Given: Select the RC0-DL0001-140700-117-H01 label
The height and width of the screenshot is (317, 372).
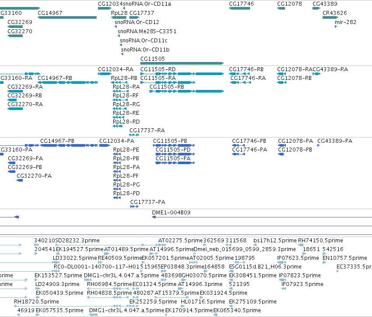Looking at the screenshot, I should pos(97,267).
